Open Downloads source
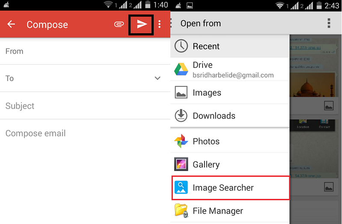The height and width of the screenshot is (224, 342). pyautogui.click(x=230, y=116)
